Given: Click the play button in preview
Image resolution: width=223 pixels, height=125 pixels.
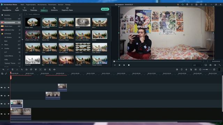Looking at the screenshot, I should [x=124, y=65].
